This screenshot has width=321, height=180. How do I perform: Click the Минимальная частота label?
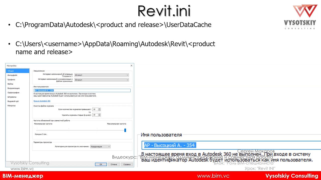43,124
